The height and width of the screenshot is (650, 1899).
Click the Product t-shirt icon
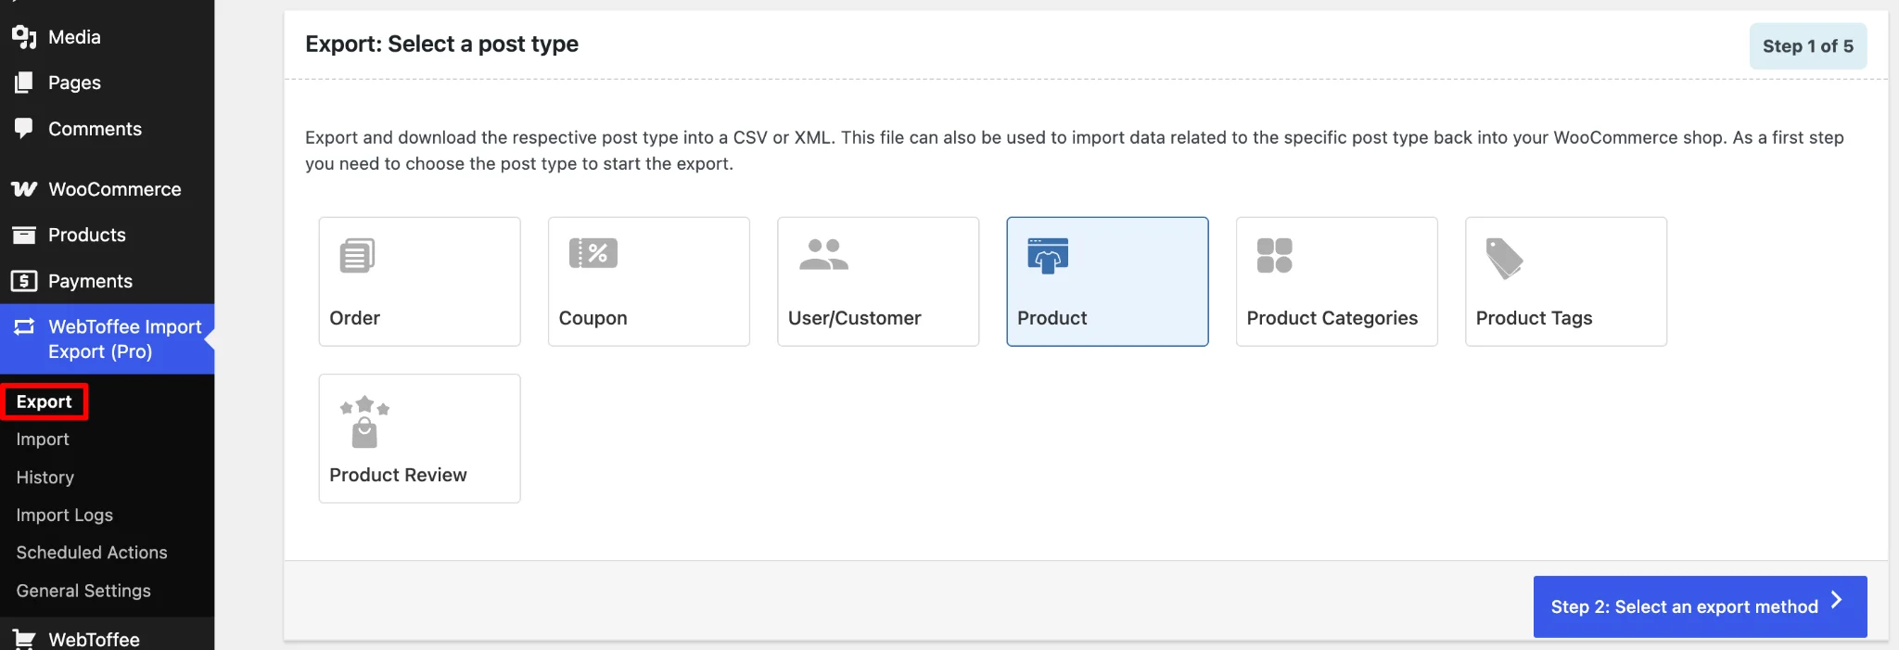click(1048, 256)
